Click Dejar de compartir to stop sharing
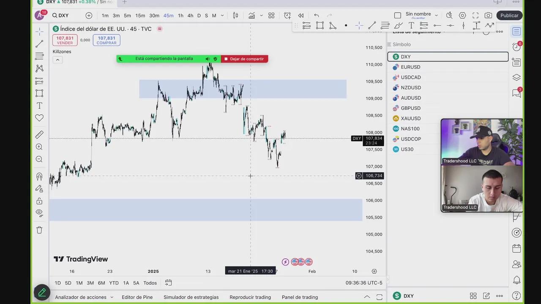This screenshot has height=304, width=541. click(x=244, y=59)
